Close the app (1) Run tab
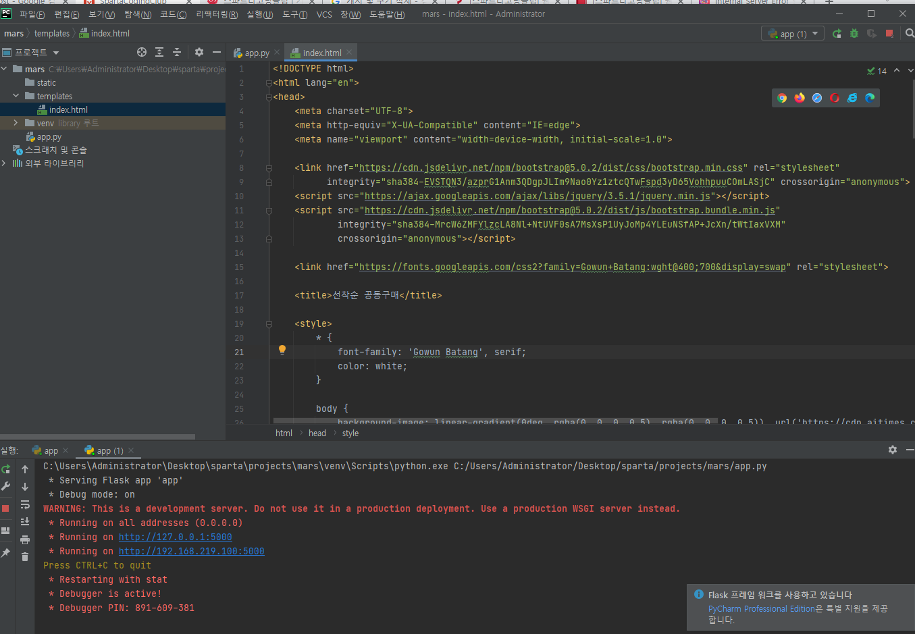This screenshot has width=915, height=634. (131, 450)
